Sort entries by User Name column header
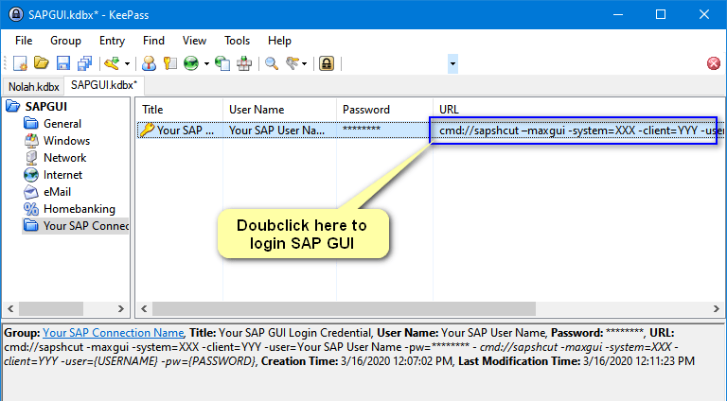Screen dimensions: 727x401 pyautogui.click(x=257, y=110)
